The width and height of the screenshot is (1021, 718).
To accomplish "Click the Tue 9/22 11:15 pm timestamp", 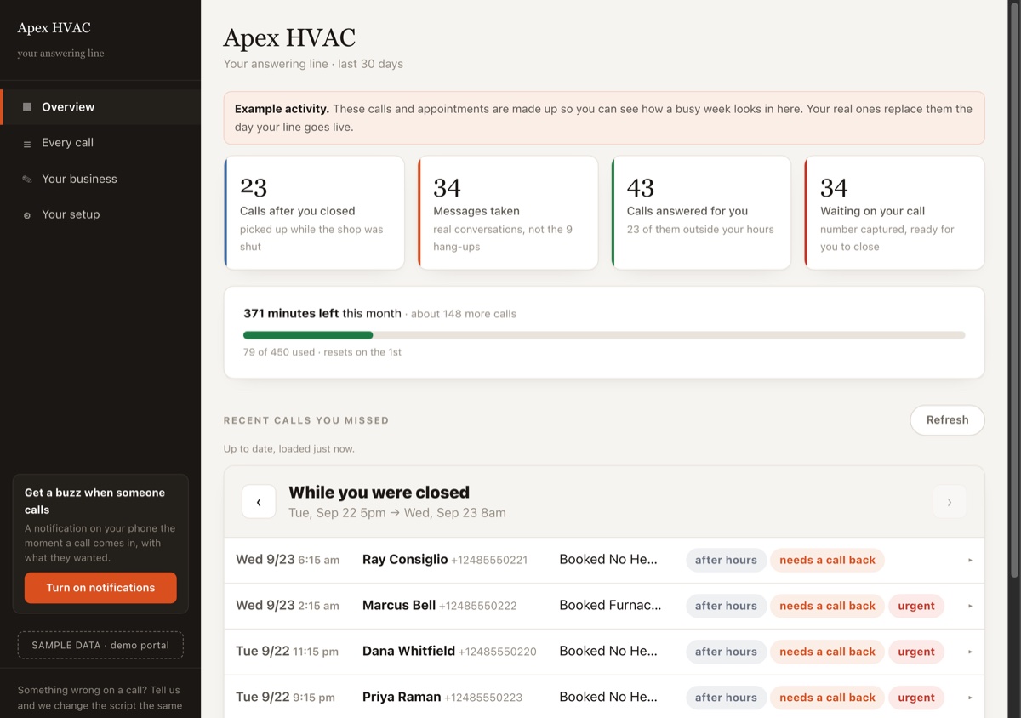I will [287, 652].
